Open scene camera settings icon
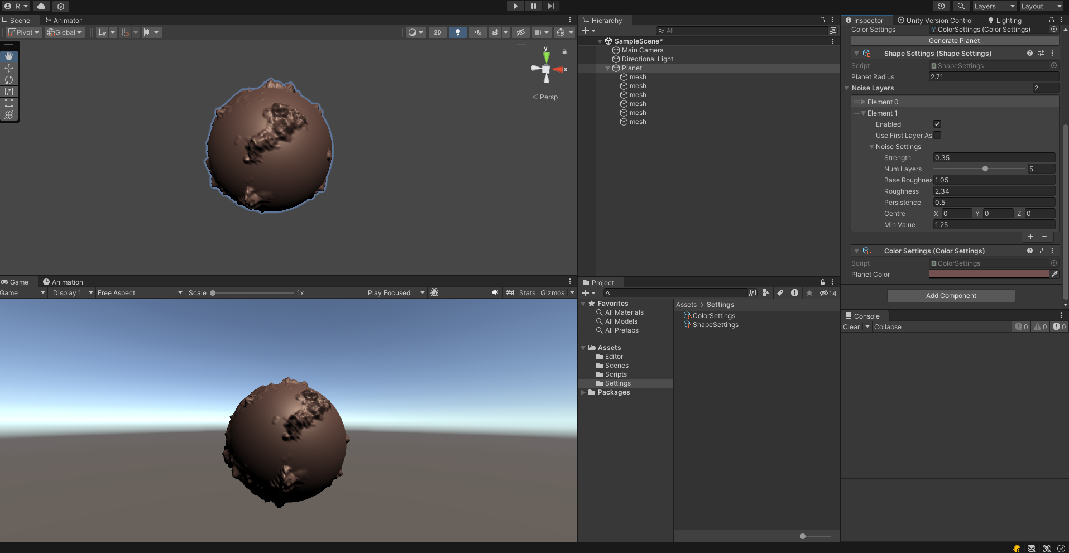 [538, 32]
